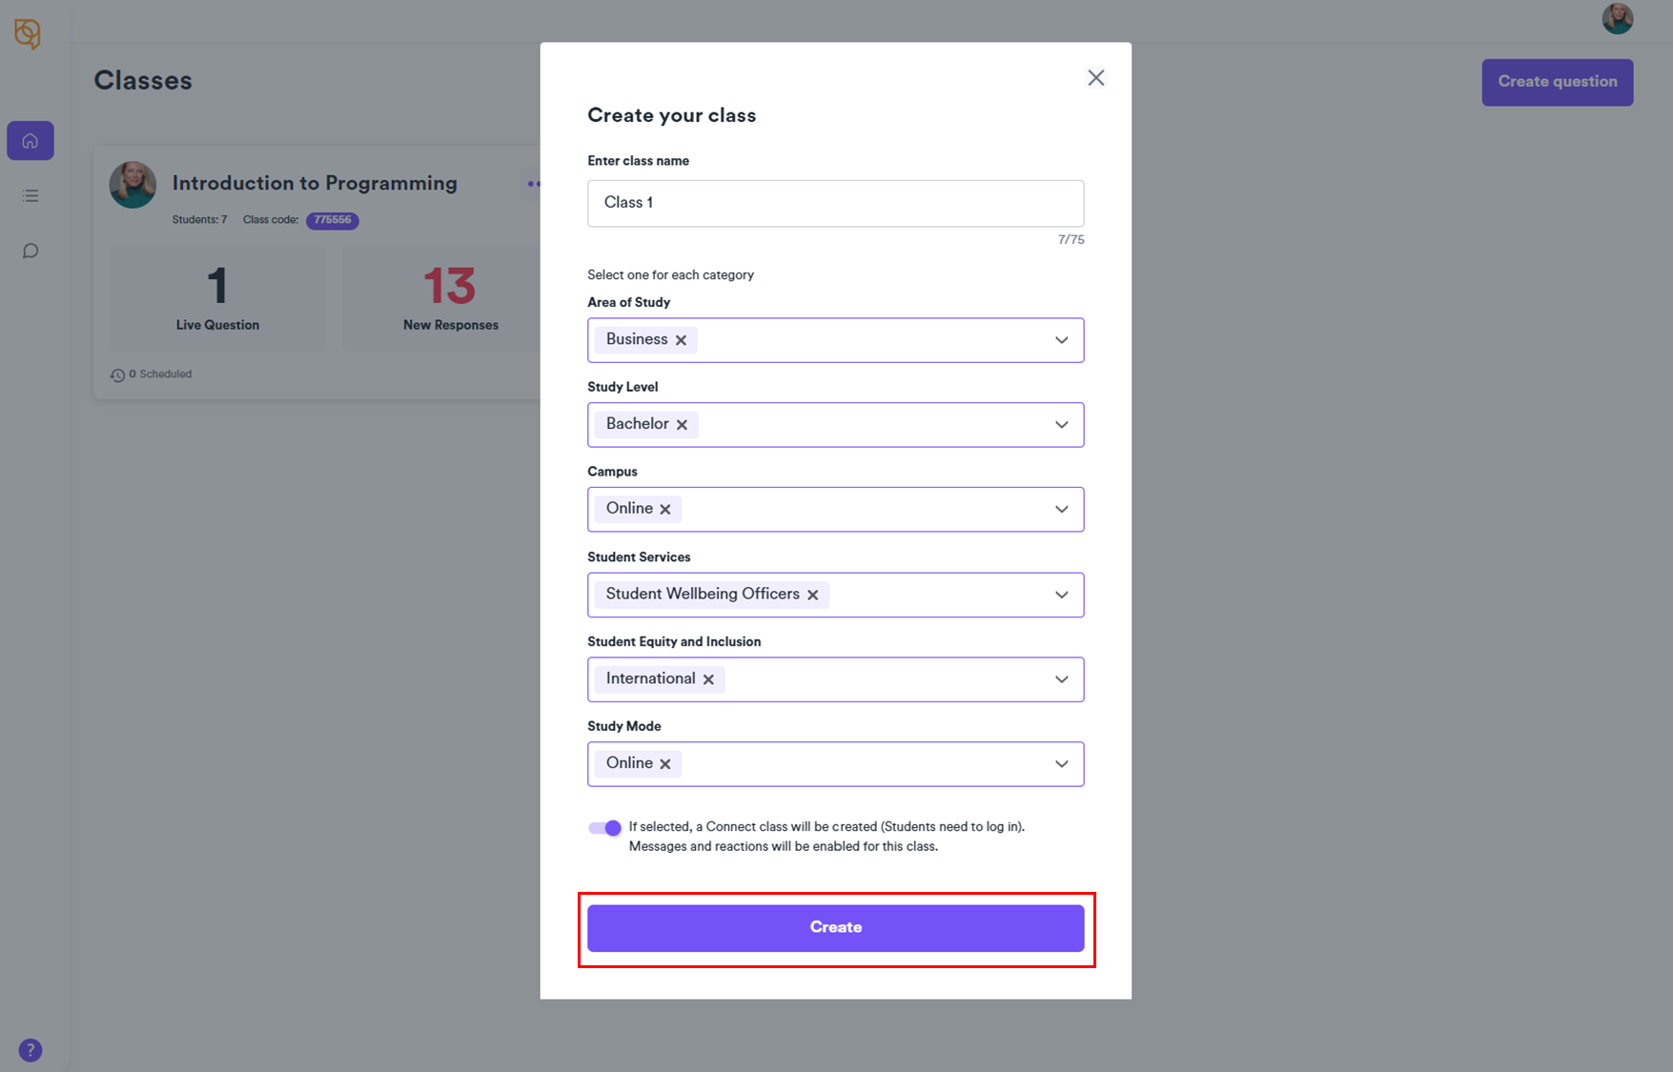Image resolution: width=1673 pixels, height=1072 pixels.
Task: Remove the International tag
Action: [708, 679]
